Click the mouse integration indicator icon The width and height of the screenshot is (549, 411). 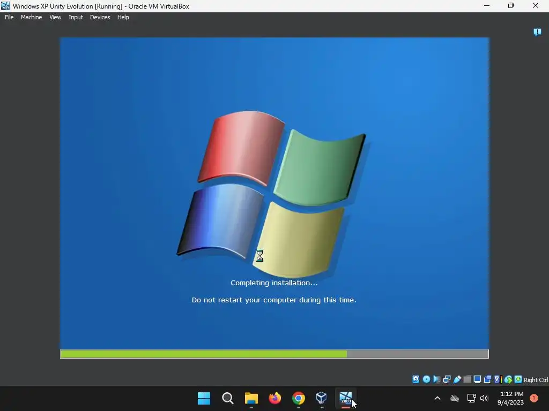(x=508, y=379)
